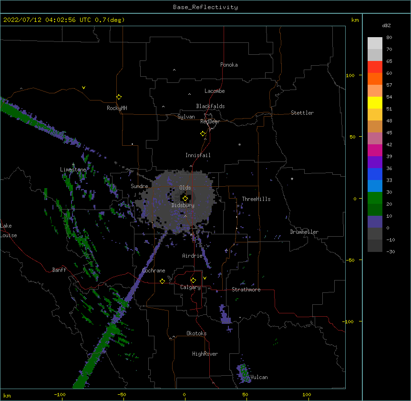Click the Cochrane city label
Image resolution: width=411 pixels, height=401 pixels.
point(154,271)
